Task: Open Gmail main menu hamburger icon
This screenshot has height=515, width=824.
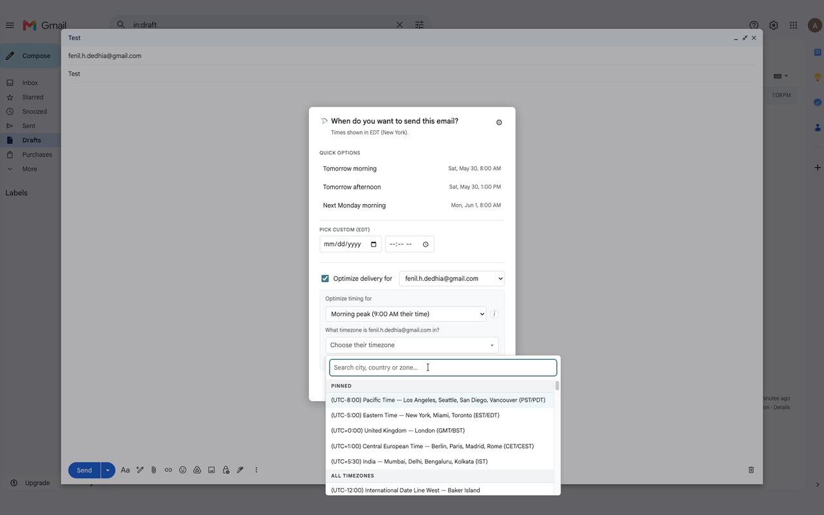Action: [x=10, y=25]
